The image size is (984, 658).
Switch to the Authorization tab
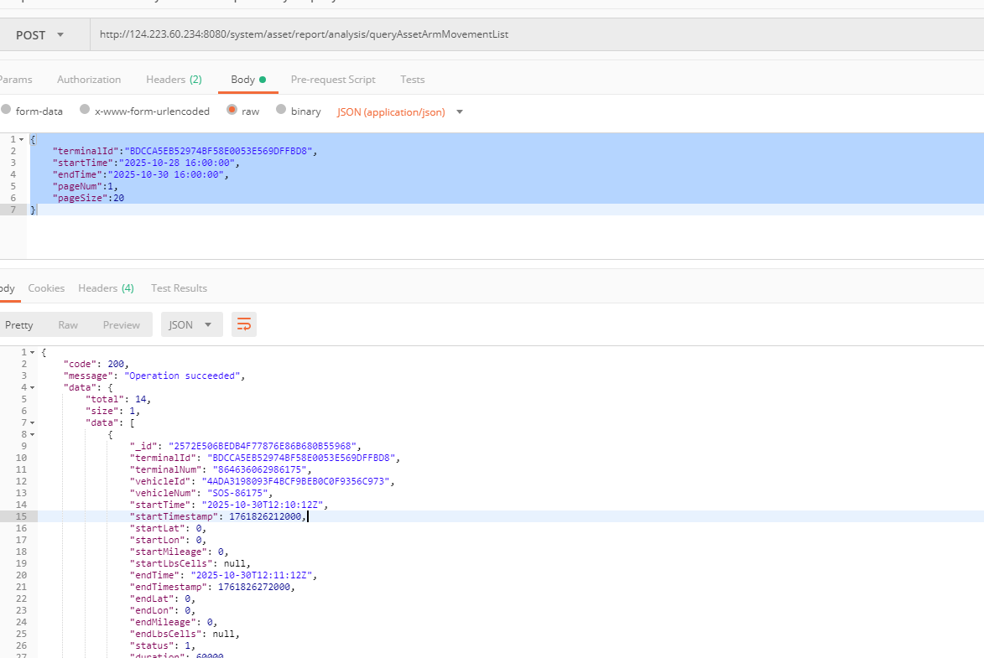[89, 80]
